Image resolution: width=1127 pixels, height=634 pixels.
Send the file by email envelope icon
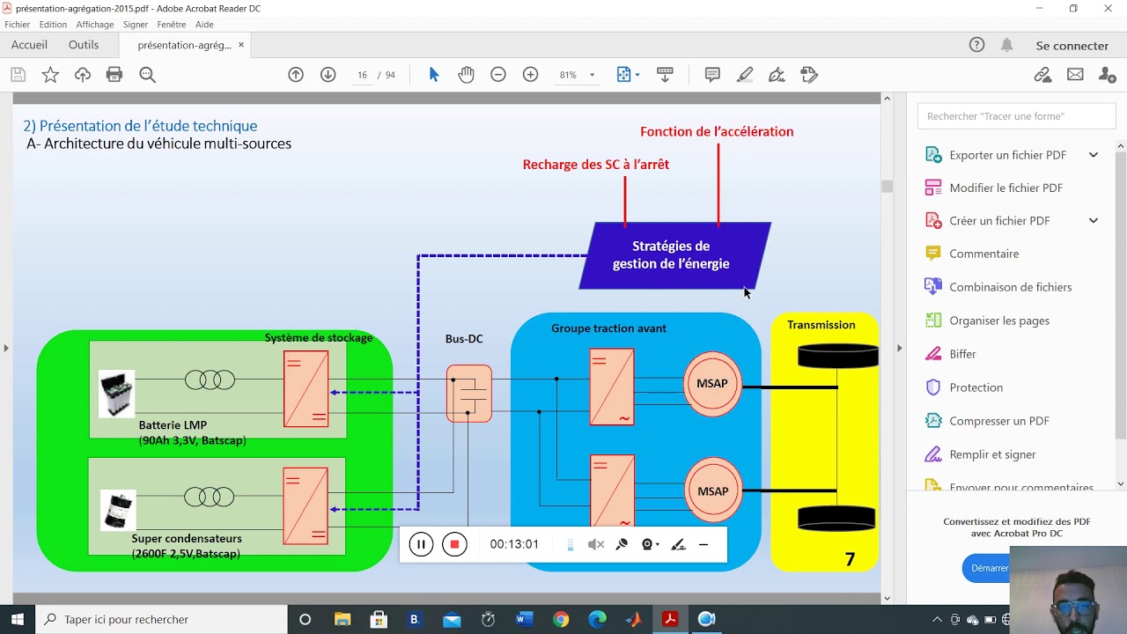click(x=1075, y=75)
